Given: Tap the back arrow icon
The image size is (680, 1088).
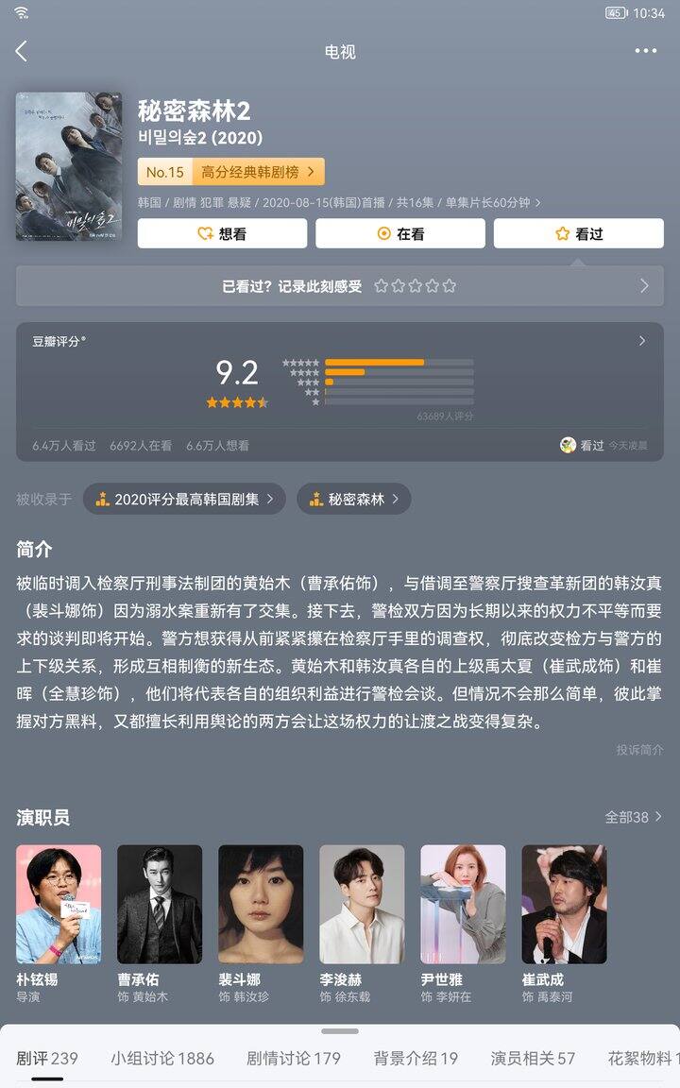Looking at the screenshot, I should click(22, 51).
